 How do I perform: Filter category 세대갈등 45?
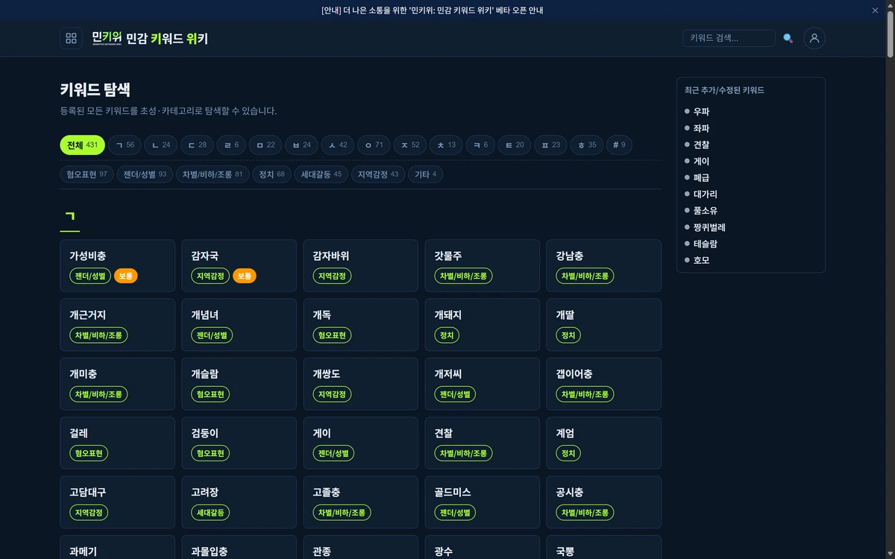321,174
